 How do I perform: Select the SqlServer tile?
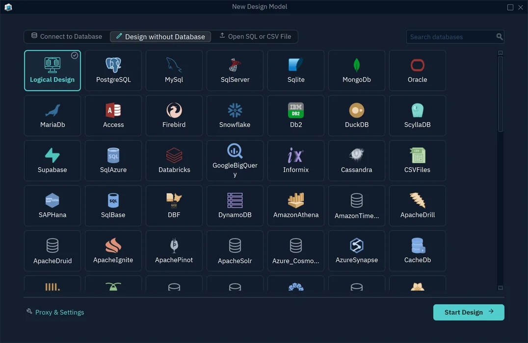[235, 71]
